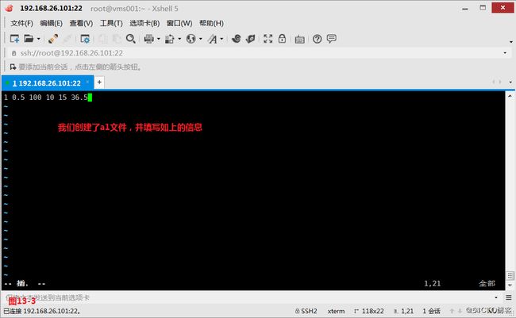This screenshot has width=516, height=318.
Task: Minimize the Xshell window
Action: [465, 8]
